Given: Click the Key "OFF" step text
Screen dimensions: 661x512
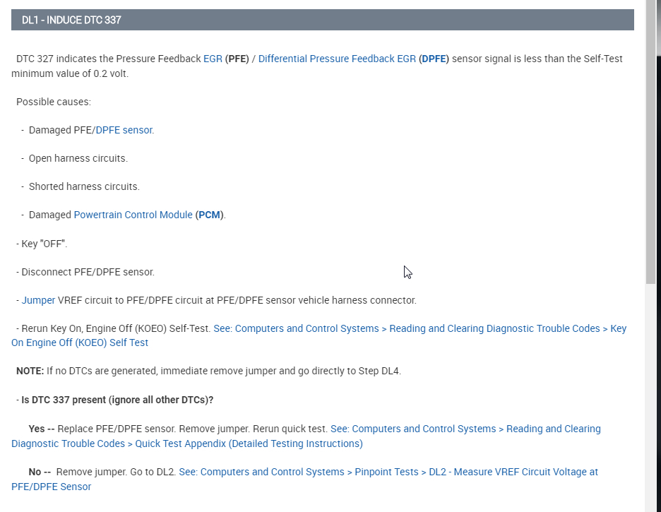Looking at the screenshot, I should click(44, 244).
